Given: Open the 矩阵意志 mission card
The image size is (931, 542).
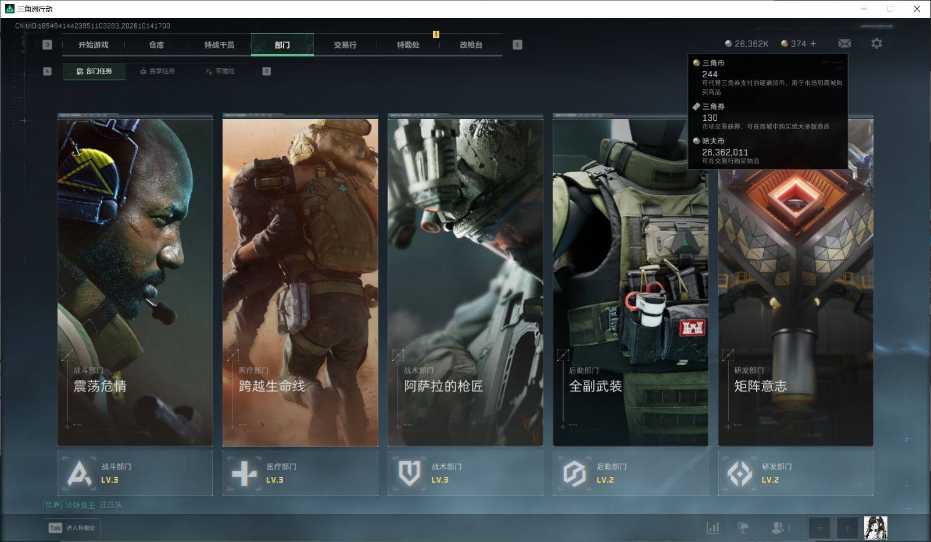Looking at the screenshot, I should point(796,280).
